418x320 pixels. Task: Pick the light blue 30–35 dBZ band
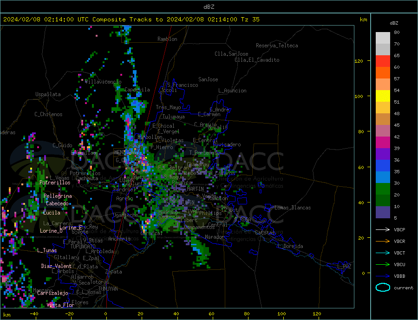(383, 177)
